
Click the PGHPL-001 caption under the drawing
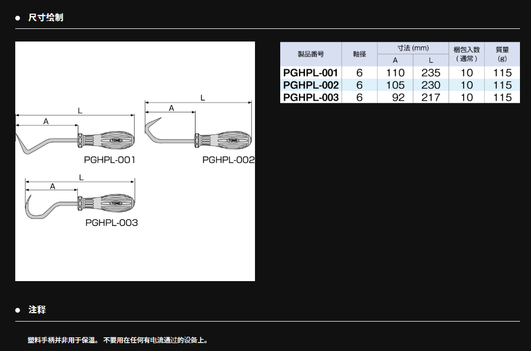click(x=110, y=160)
